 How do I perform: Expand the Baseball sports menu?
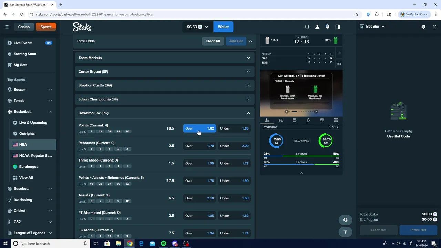pos(30,189)
